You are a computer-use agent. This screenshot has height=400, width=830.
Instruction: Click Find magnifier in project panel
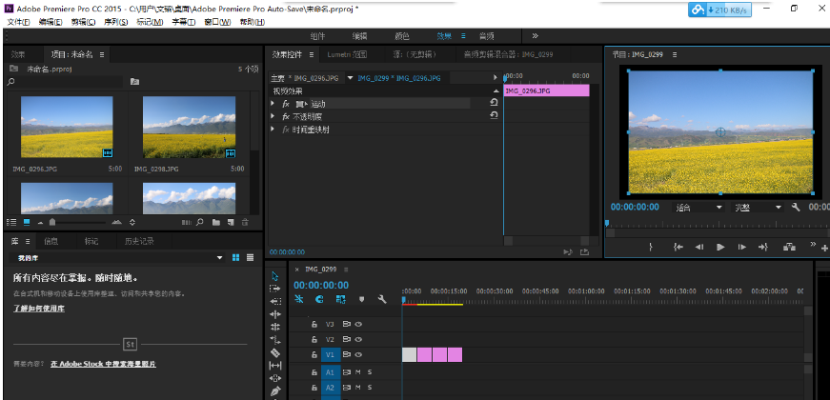200,222
